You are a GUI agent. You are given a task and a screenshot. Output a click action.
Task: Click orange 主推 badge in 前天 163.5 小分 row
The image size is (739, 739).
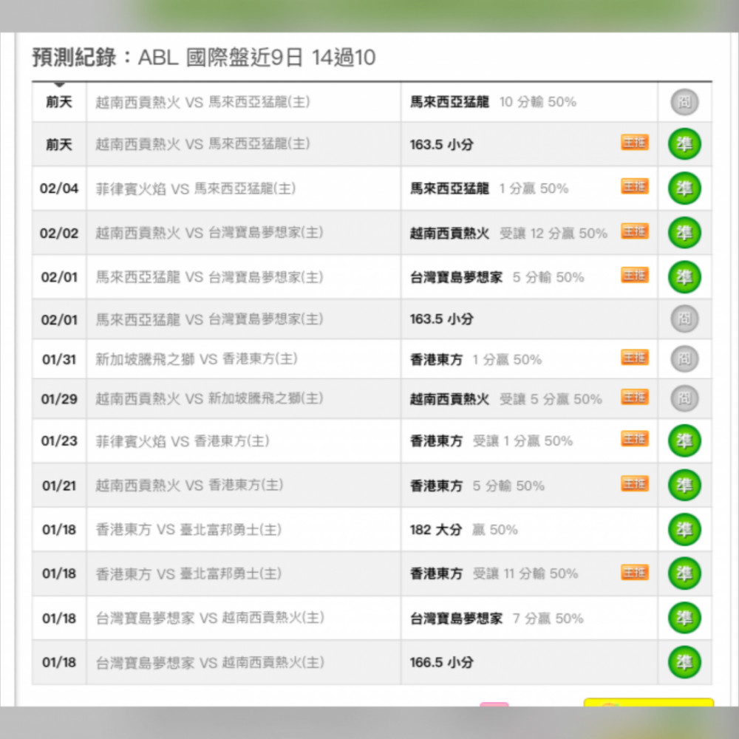point(634,143)
